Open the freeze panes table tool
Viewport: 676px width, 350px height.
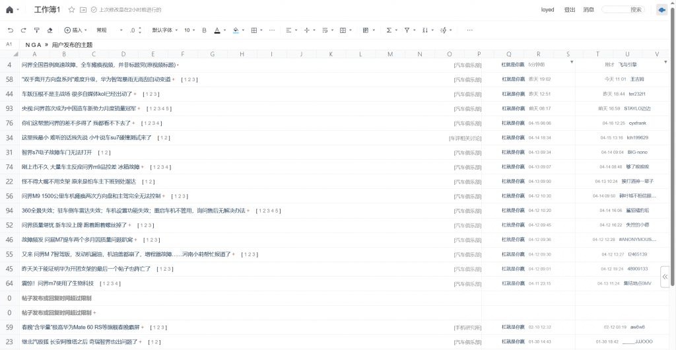click(366, 30)
